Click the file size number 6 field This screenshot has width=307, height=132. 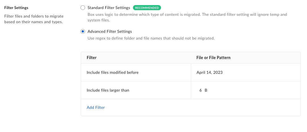coord(200,90)
